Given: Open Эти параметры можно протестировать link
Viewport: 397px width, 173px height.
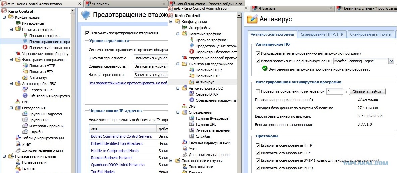Looking at the screenshot, I should pos(128,83).
